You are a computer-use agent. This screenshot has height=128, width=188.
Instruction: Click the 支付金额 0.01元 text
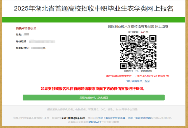click(x=138, y=32)
